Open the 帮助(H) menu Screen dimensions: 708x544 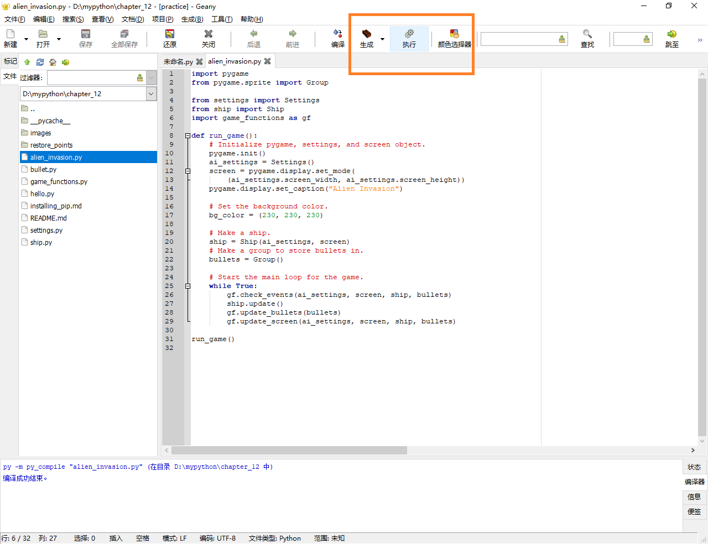point(252,19)
